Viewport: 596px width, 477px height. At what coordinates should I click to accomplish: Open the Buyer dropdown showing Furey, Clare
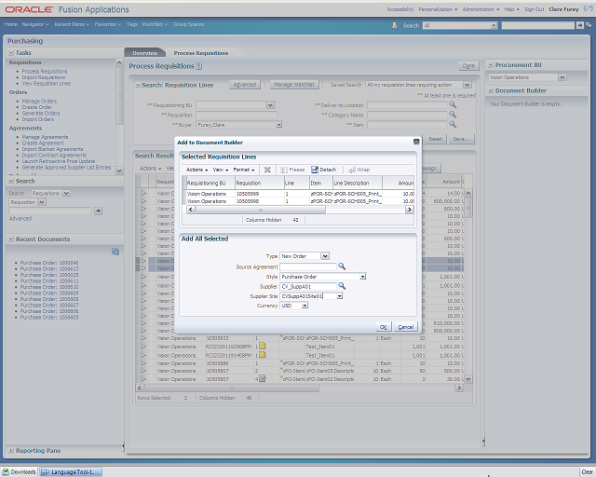pyautogui.click(x=279, y=125)
